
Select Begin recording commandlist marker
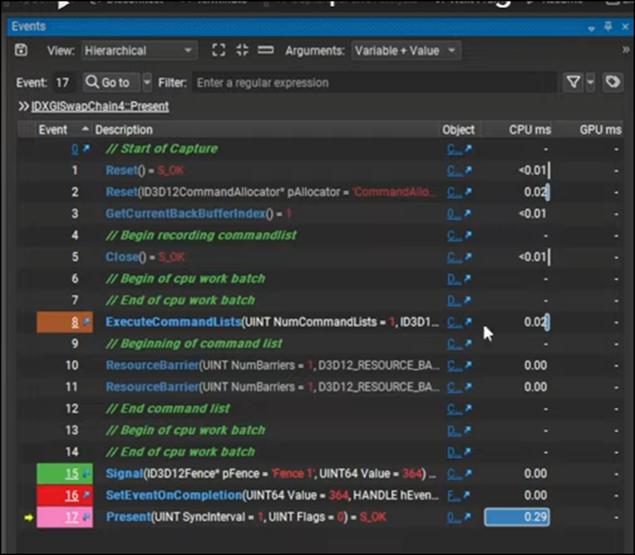(201, 235)
